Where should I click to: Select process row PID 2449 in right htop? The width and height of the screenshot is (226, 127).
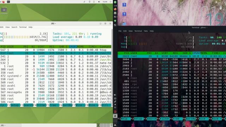click(172, 62)
